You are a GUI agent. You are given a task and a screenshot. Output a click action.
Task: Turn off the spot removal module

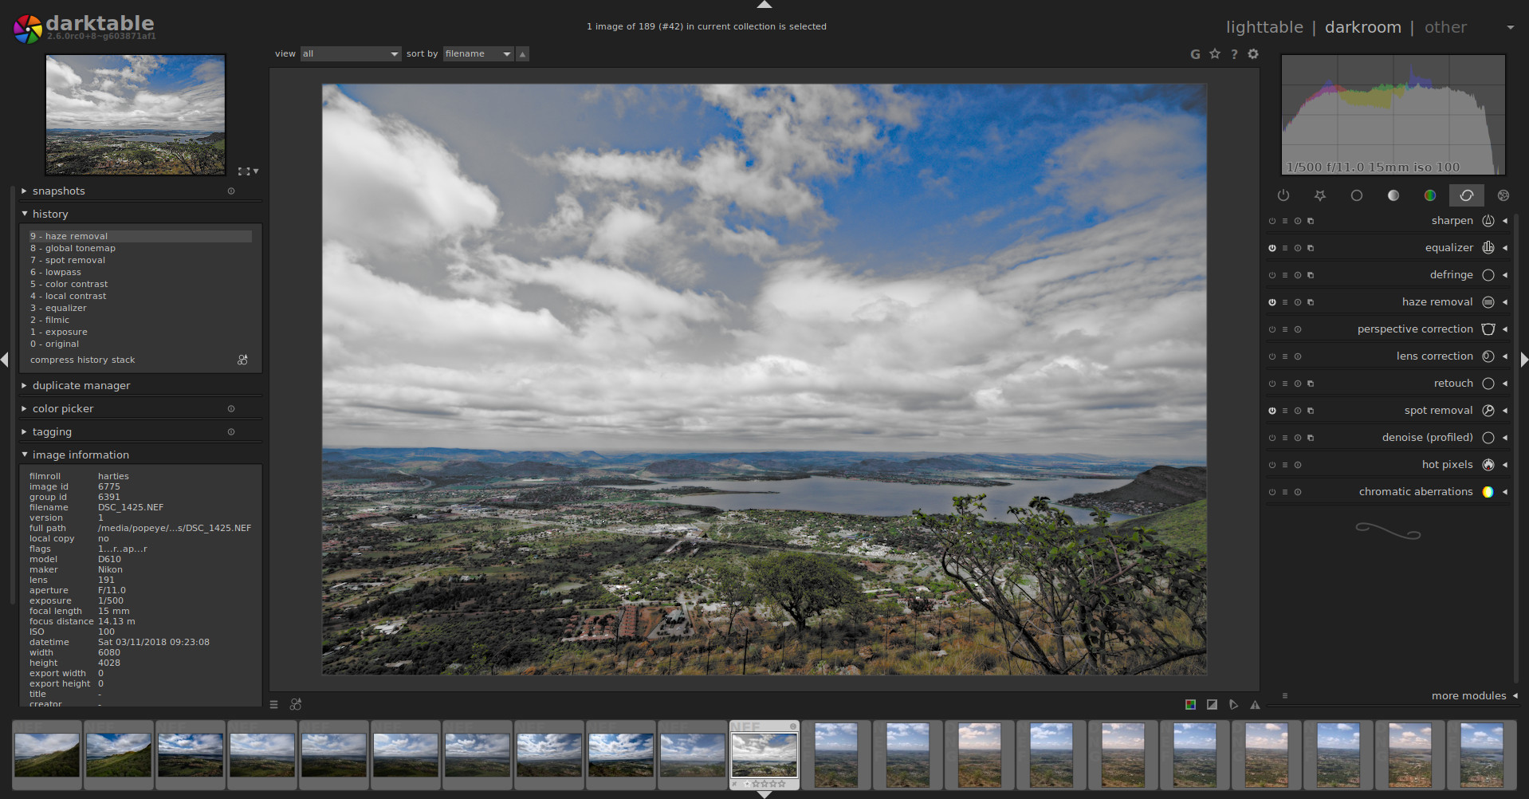pyautogui.click(x=1272, y=411)
